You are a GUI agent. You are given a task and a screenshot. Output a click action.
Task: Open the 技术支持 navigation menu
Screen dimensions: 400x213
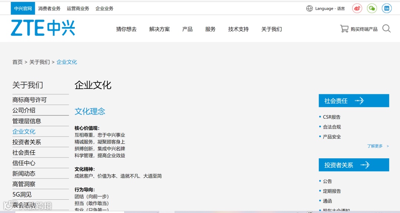click(238, 29)
